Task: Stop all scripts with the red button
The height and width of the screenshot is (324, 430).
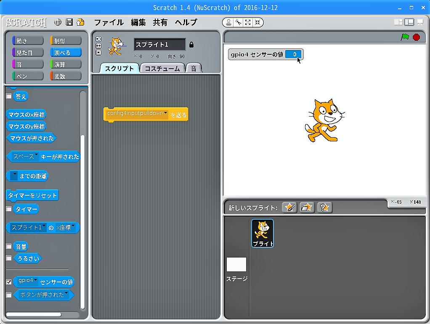Action: point(416,37)
